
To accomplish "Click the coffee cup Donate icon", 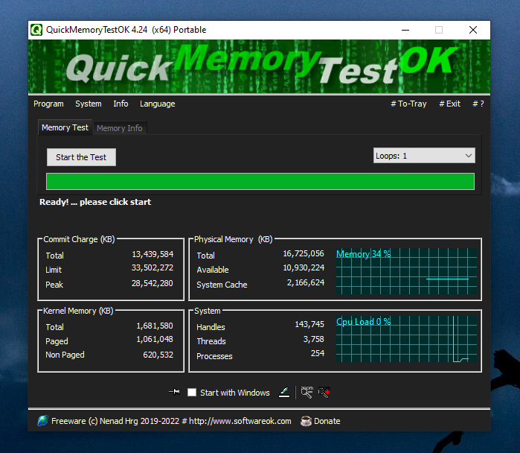I will tap(306, 421).
